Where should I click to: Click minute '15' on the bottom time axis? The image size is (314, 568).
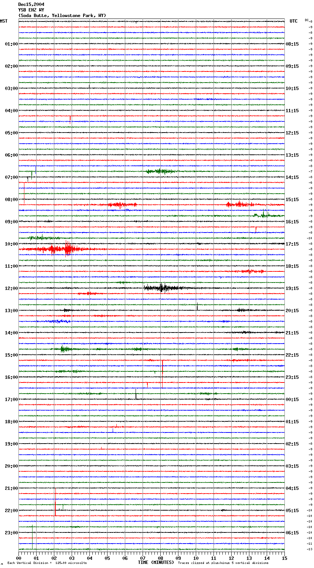pyautogui.click(x=284, y=558)
